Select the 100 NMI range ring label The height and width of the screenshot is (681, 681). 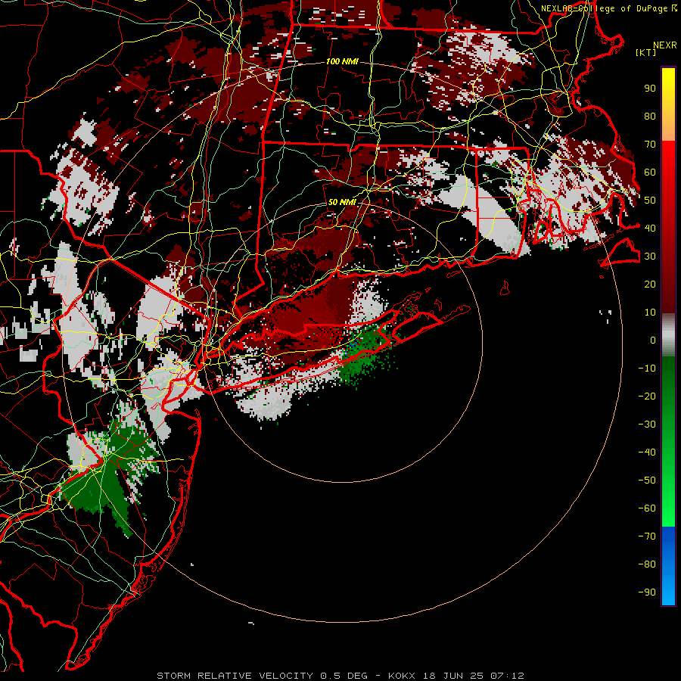tap(342, 61)
